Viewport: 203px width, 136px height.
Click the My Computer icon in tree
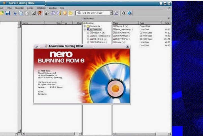(88, 29)
